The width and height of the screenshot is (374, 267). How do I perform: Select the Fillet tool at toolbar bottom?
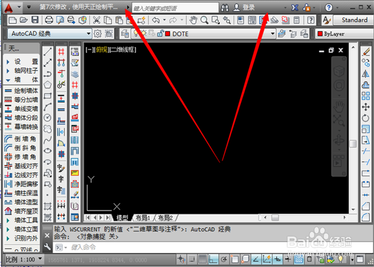pyautogui.click(x=365, y=217)
